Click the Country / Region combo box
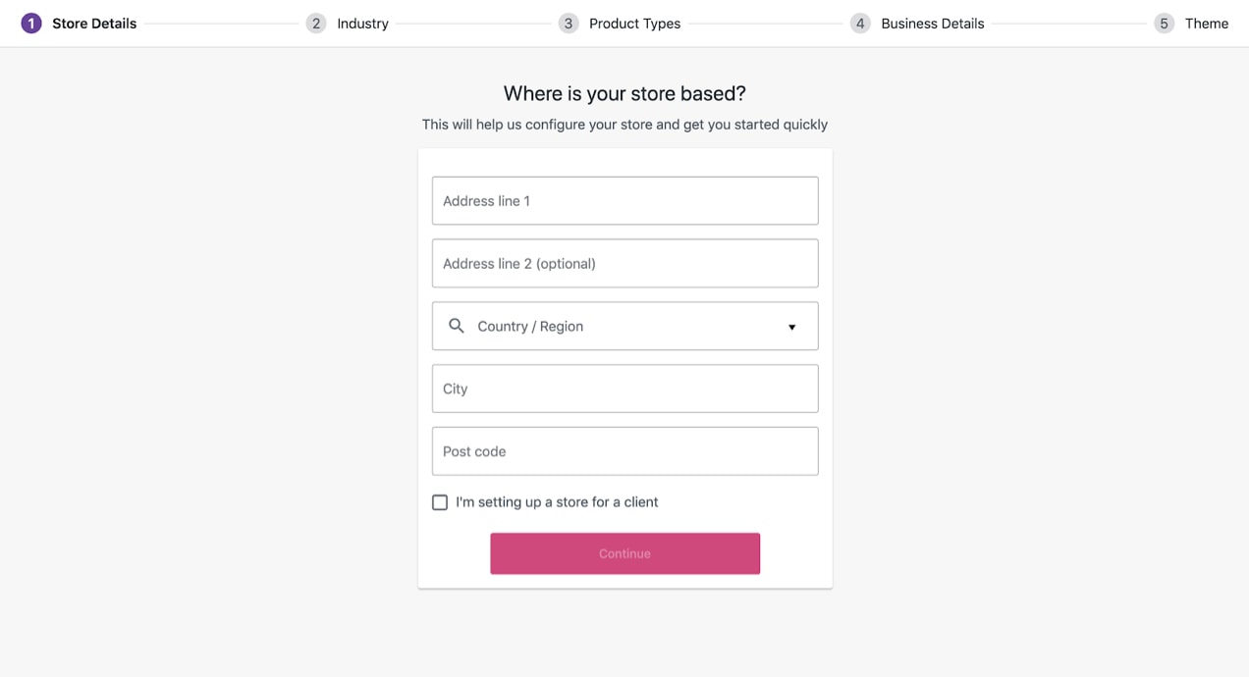 (x=624, y=325)
